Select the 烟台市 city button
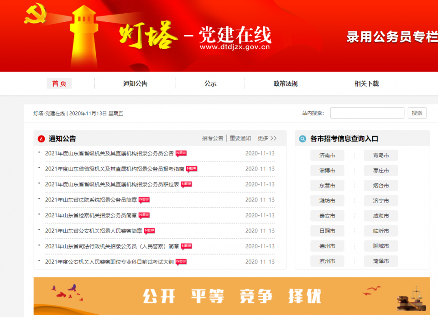This screenshot has height=317, width=438. coord(381,186)
